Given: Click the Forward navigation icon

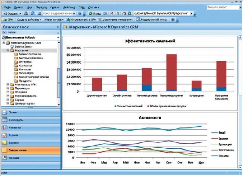Looking at the screenshot, I should tap(105, 13).
